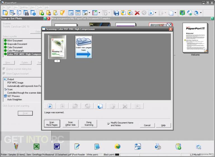
Task: Click the Delete... profile button
Action: click(x=25, y=63)
